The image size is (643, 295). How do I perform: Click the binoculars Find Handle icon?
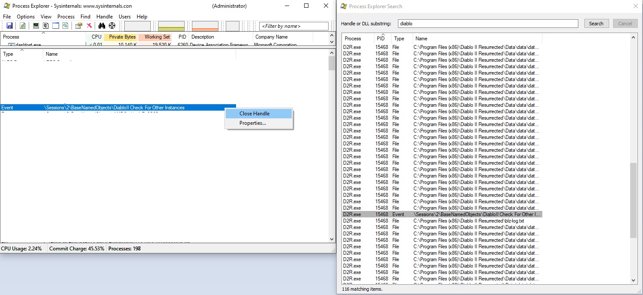tap(102, 26)
